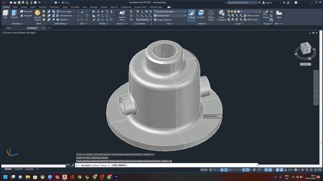This screenshot has height=181, width=323.
Task: Click the Share button in quick access toolbar
Action: tap(65, 3)
